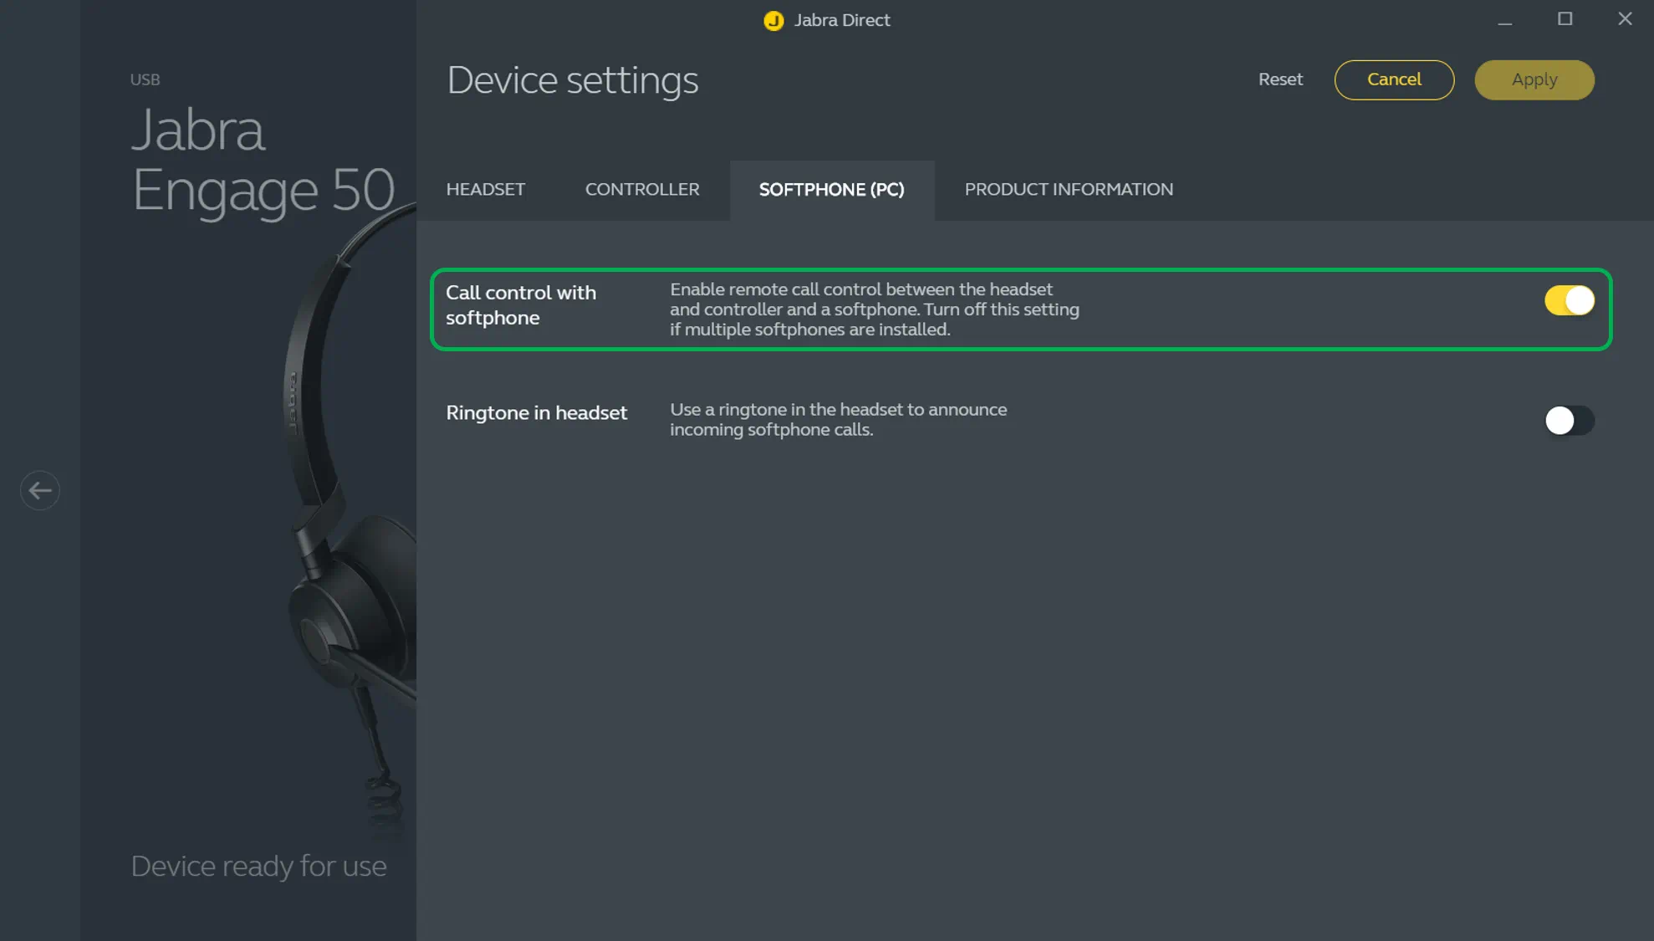Click the Ringtone in headset label

[x=536, y=413]
